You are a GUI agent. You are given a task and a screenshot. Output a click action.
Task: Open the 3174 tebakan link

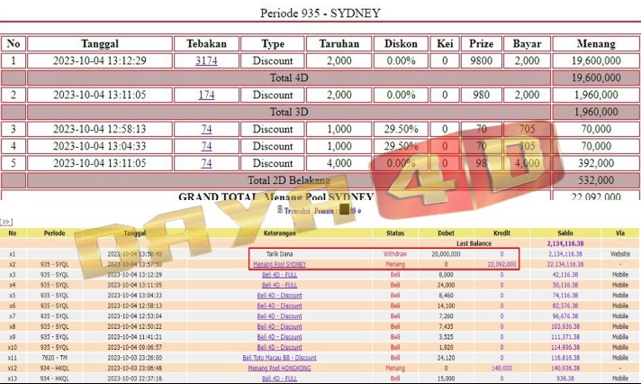[x=206, y=60]
